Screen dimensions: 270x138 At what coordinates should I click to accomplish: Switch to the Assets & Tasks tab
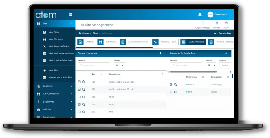(165, 42)
